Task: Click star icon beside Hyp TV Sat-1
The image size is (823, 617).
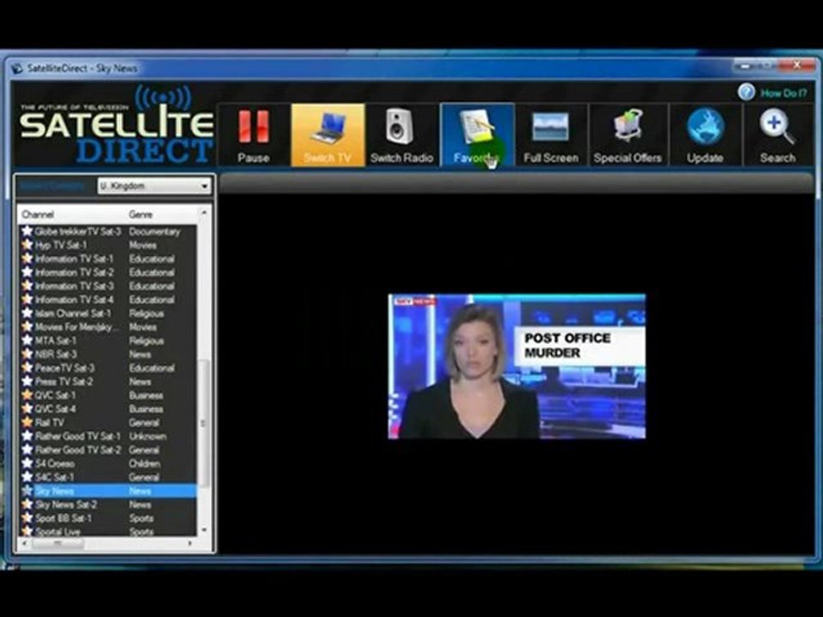Action: pyautogui.click(x=27, y=244)
